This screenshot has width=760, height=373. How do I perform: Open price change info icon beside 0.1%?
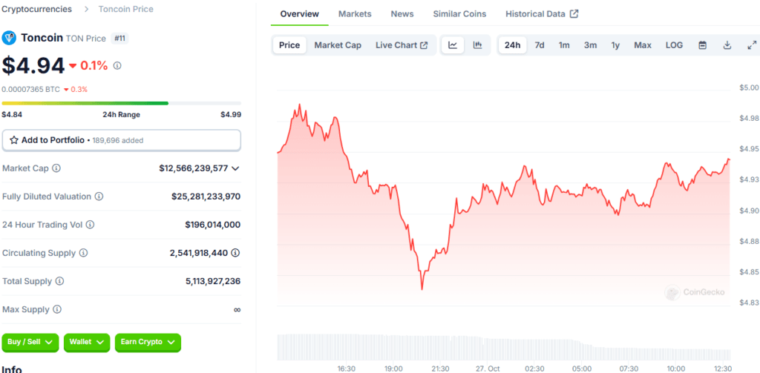pyautogui.click(x=117, y=65)
